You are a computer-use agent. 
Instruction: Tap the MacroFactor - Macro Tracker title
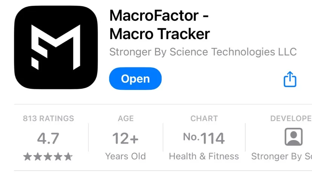click(x=160, y=24)
